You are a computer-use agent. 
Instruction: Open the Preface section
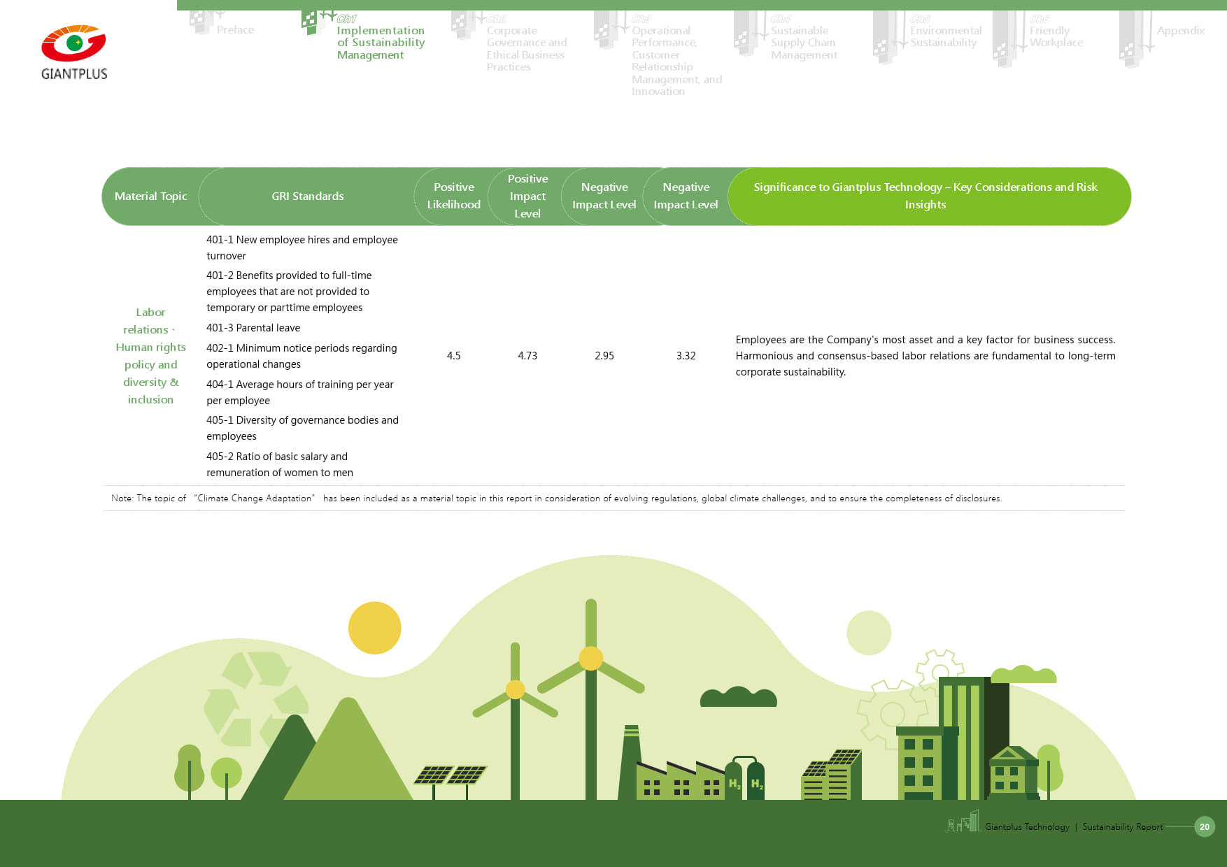pyautogui.click(x=235, y=30)
